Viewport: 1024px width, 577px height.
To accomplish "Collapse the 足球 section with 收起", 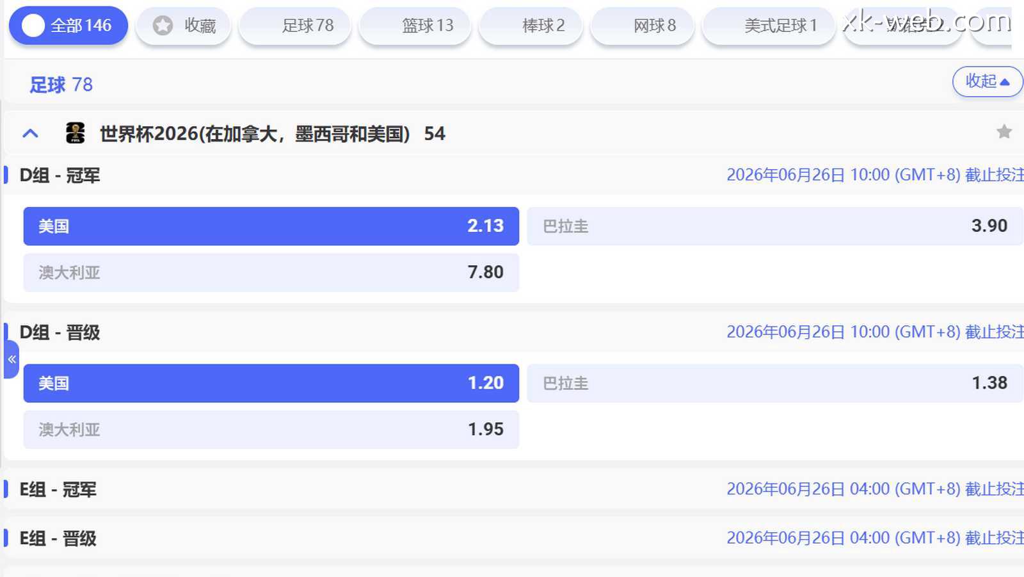I will [987, 81].
